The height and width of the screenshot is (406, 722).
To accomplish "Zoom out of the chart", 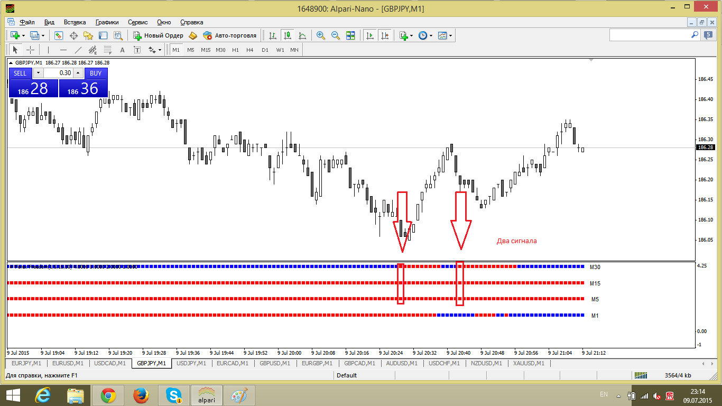I will (x=335, y=35).
